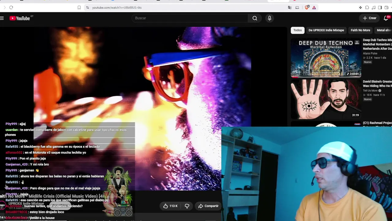Click the Compartir share button
The width and height of the screenshot is (392, 221).
coord(208,206)
